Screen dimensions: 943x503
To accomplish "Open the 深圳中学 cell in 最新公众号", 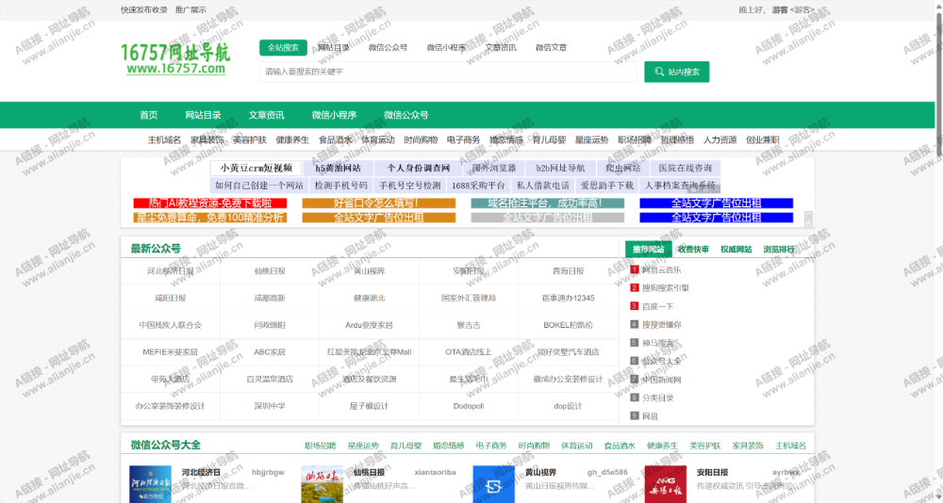I will click(x=270, y=406).
